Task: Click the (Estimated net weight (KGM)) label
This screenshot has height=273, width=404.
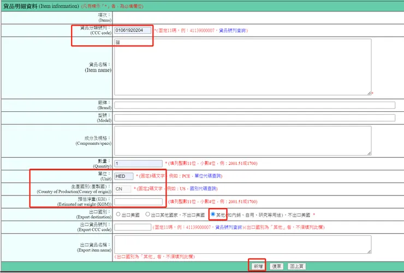Action: (84, 204)
